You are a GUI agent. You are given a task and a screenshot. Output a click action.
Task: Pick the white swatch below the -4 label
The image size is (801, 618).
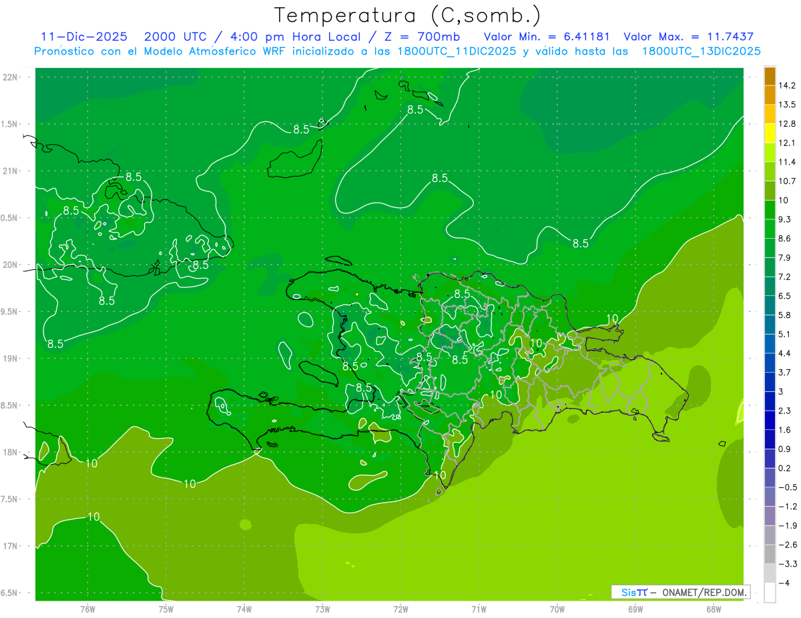(770, 593)
